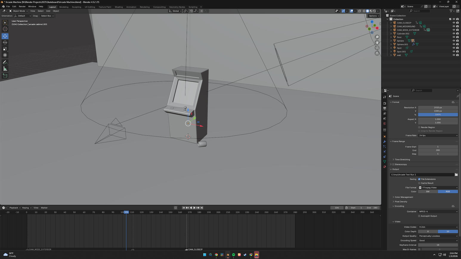Open the Modifiers wrench properties tab

pos(385,141)
